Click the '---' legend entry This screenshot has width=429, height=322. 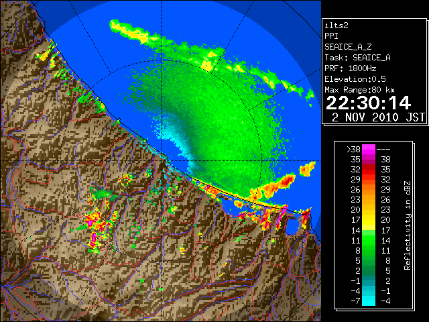[x=383, y=150]
